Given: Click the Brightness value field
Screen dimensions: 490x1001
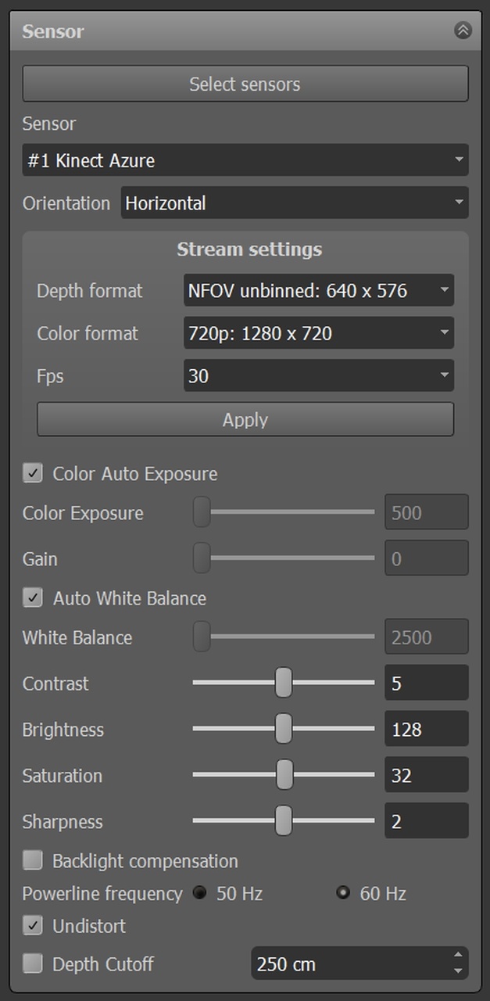Looking at the screenshot, I should pos(426,730).
